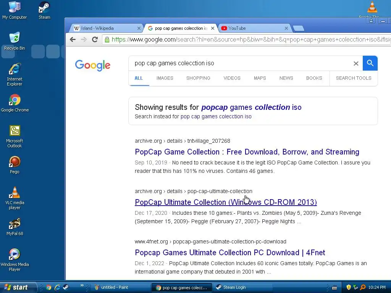Screen dimensions: 391x293
Task: Click the blue magnifier search button
Action: click(x=370, y=63)
